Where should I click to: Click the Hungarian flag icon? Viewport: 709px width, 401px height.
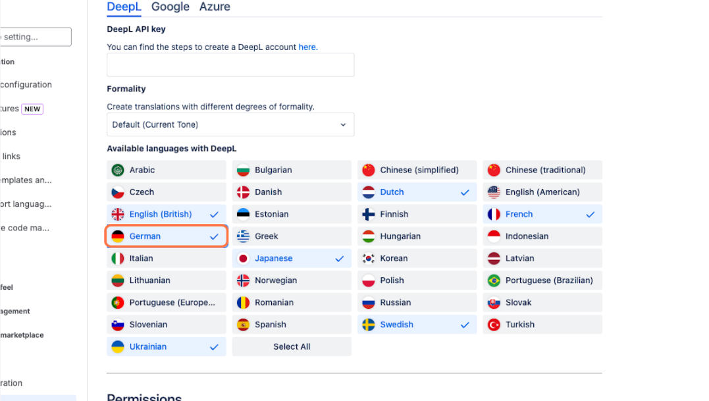pyautogui.click(x=368, y=236)
